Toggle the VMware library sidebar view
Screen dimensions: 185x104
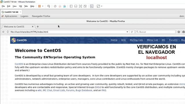[x=71, y=6]
